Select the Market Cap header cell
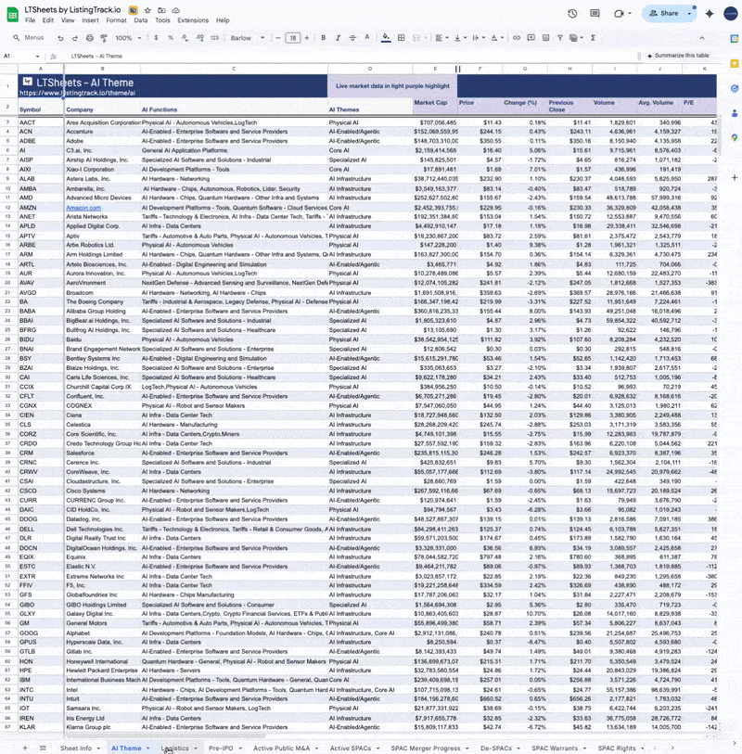The image size is (742, 754). (x=435, y=107)
